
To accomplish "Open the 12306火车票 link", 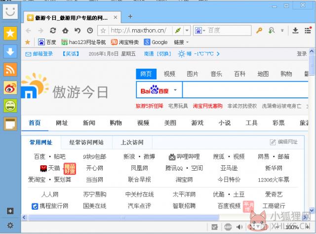I will [x=274, y=180].
